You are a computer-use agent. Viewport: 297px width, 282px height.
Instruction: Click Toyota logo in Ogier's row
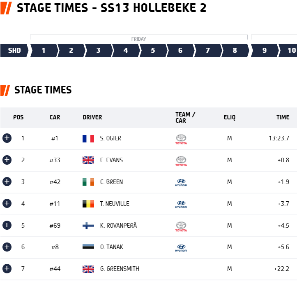tap(181, 140)
